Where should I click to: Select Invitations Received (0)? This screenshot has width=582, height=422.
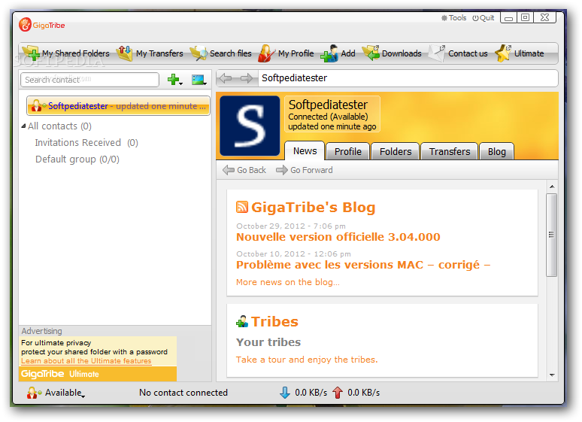(x=86, y=143)
